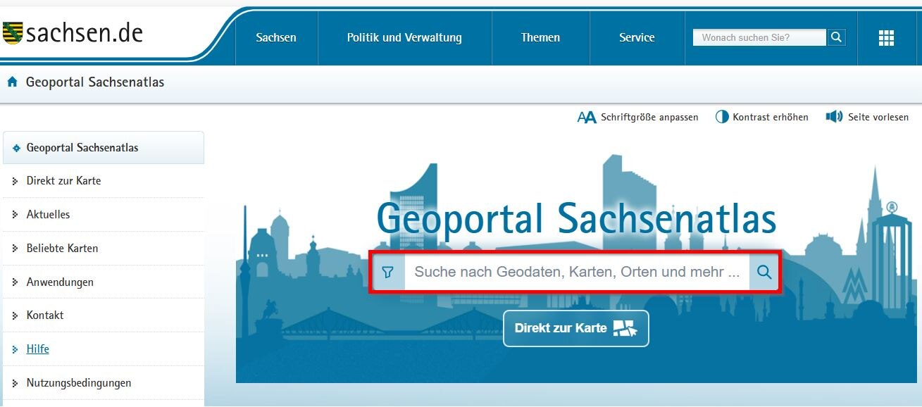Click the sachsen.de wordmark
This screenshot has height=407, width=922.
click(x=85, y=32)
